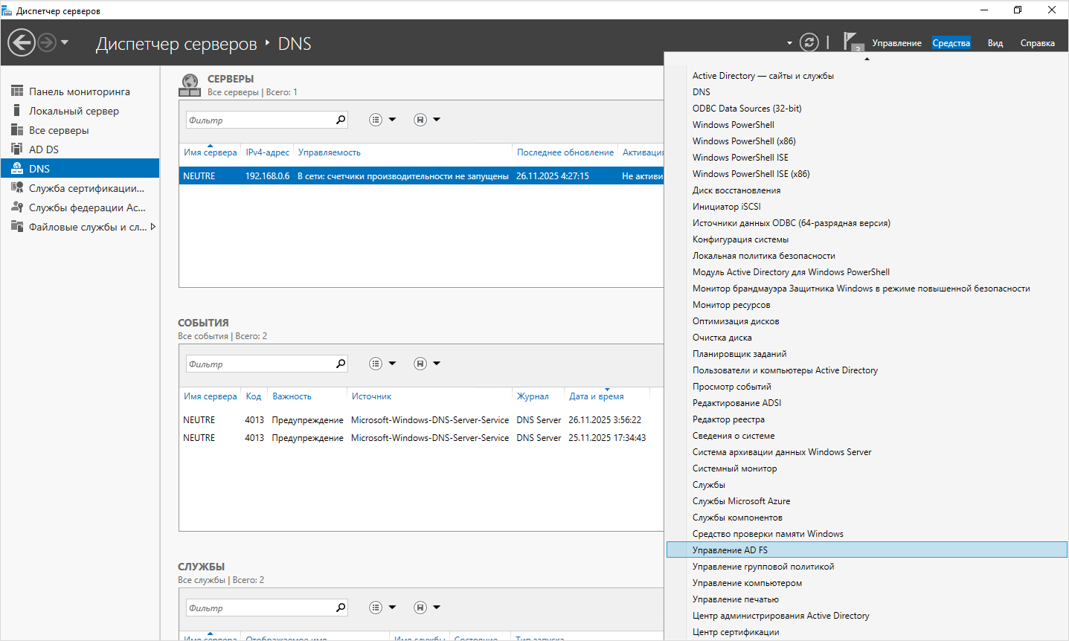The width and height of the screenshot is (1069, 641).
Task: Sort servers by Последнее обновление column
Action: 565,152
